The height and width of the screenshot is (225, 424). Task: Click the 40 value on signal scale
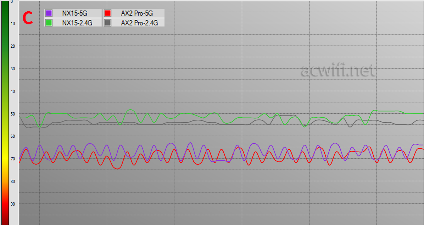pos(13,91)
